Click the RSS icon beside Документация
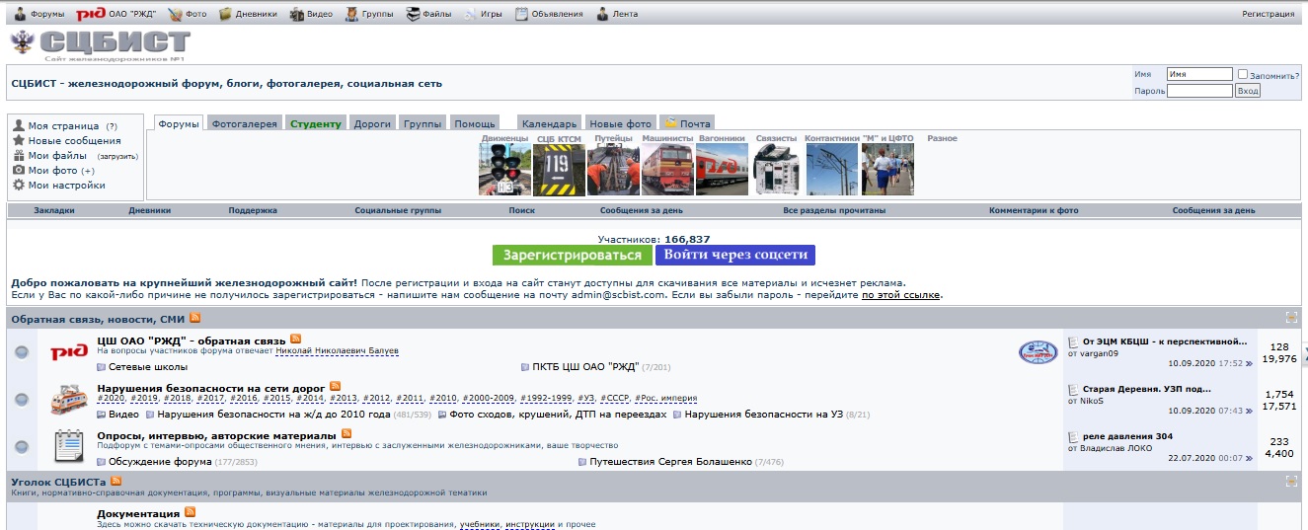 point(191,513)
